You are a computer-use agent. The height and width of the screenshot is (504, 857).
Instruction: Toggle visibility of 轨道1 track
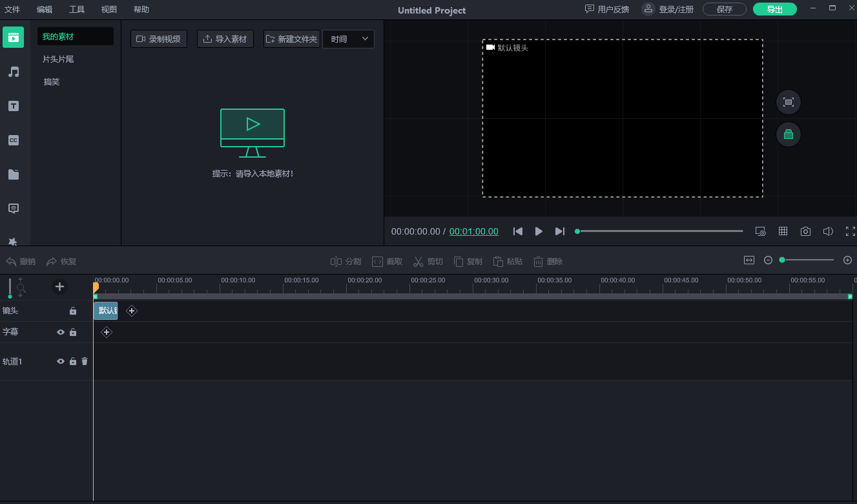click(61, 362)
